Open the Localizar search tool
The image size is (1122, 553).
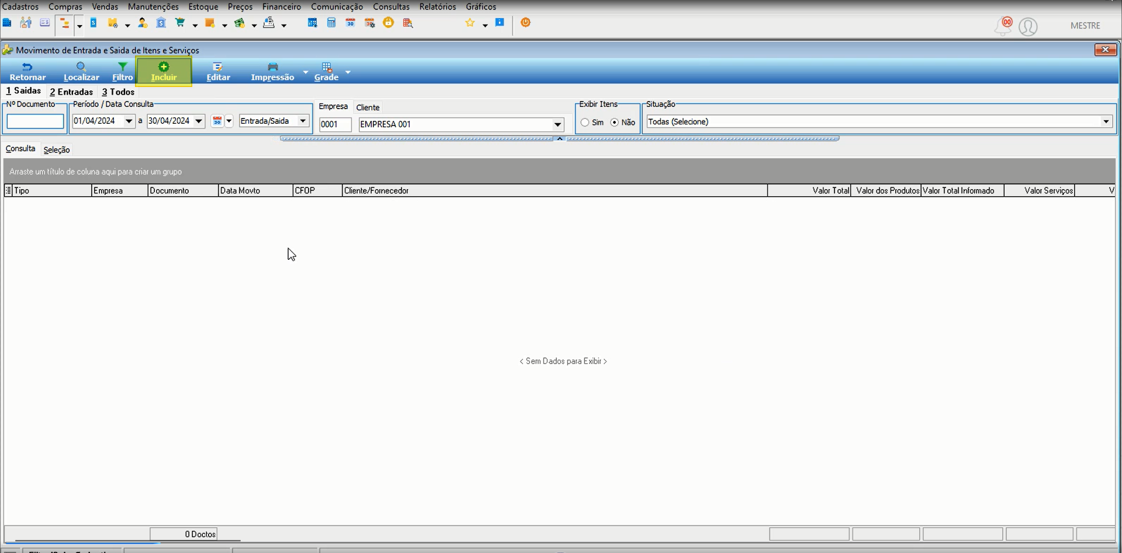(81, 71)
